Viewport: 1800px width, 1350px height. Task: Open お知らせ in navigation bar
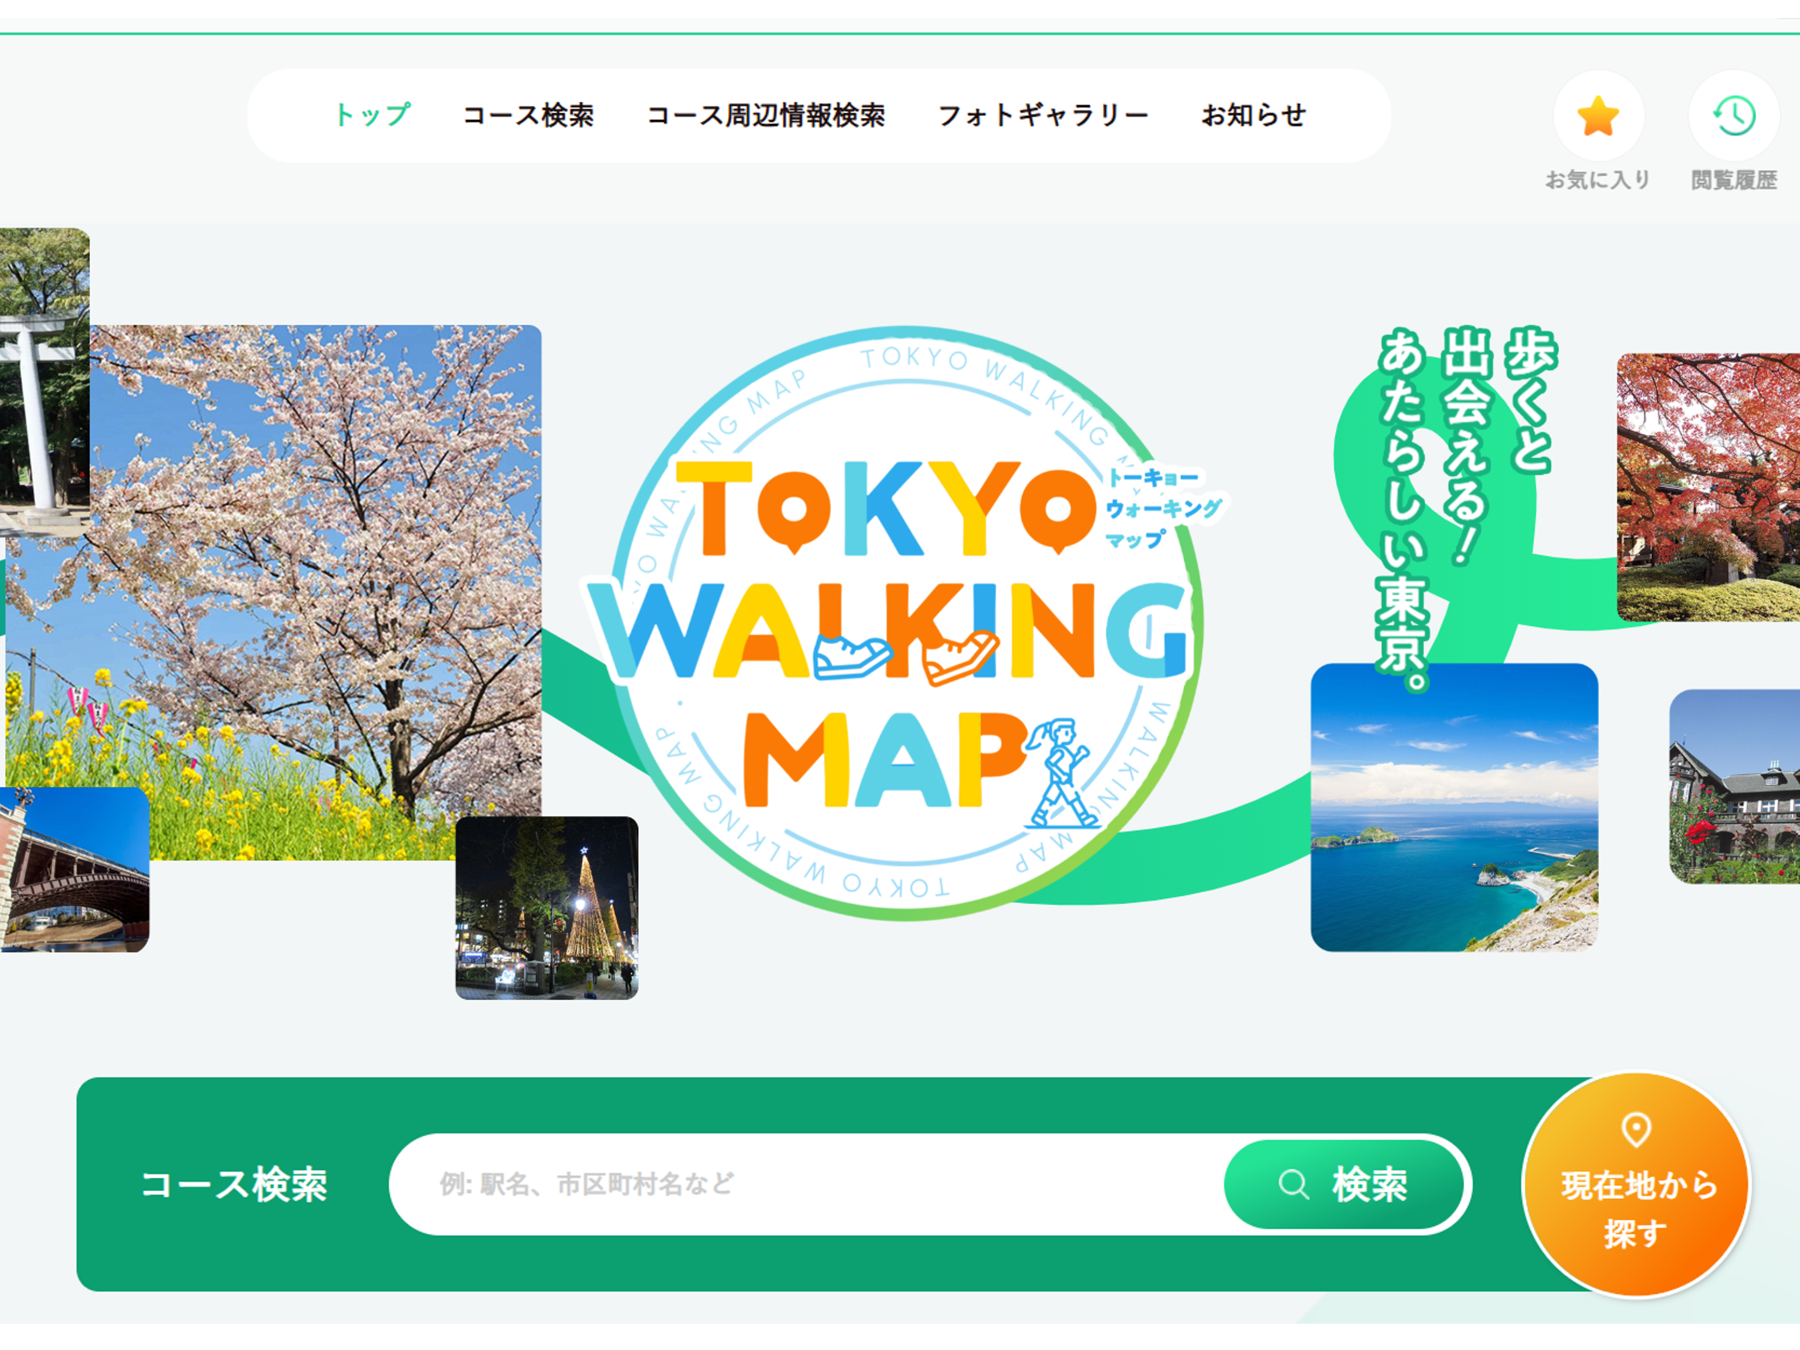click(x=1254, y=116)
